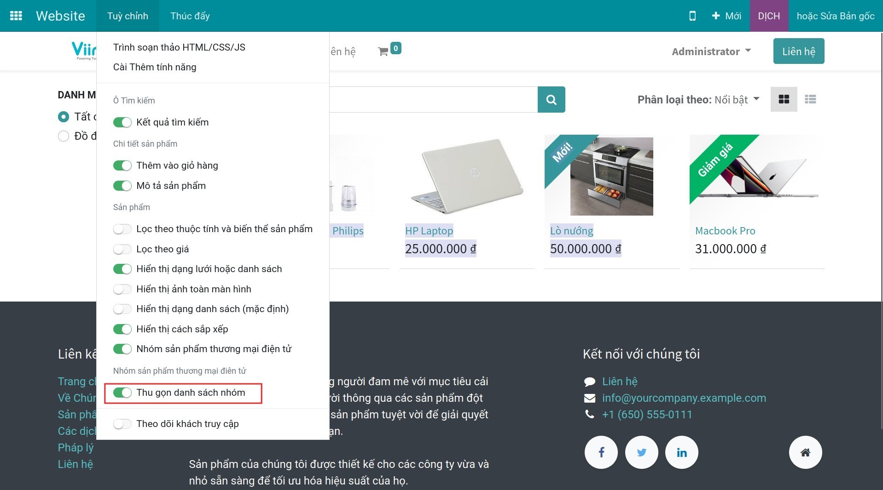Click the shopping cart icon
The width and height of the screenshot is (883, 490).
point(383,51)
